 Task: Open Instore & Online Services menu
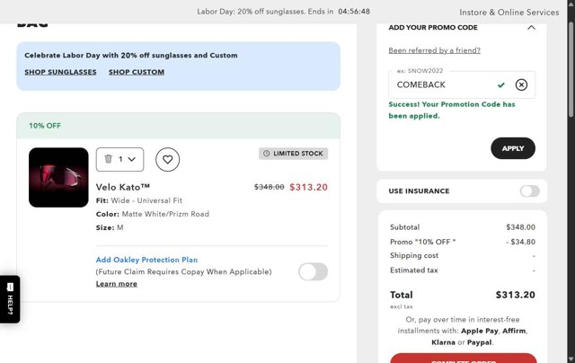[509, 12]
